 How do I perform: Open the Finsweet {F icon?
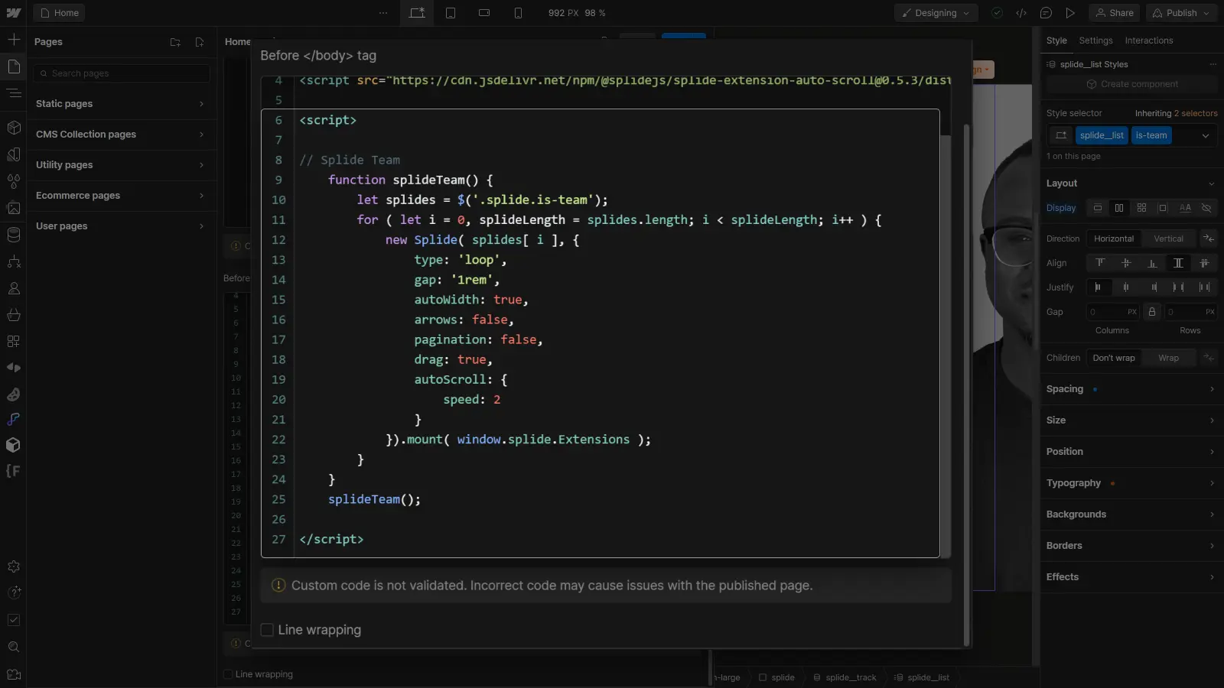13,471
